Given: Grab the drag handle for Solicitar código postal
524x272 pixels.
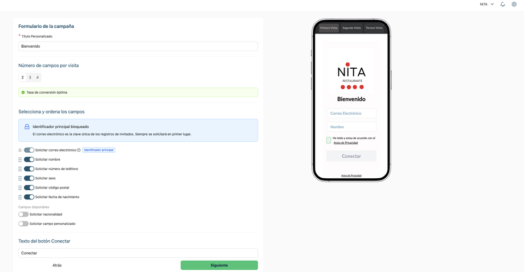Looking at the screenshot, I should (x=20, y=187).
